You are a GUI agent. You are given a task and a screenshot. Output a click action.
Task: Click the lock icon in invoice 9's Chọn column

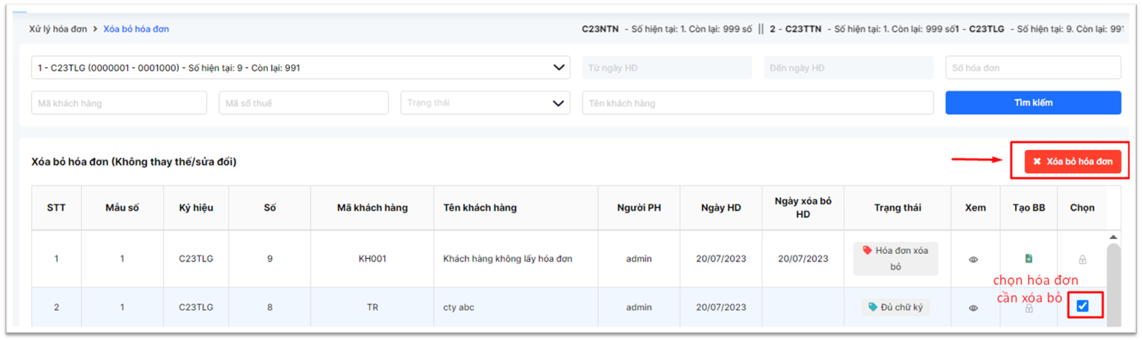coord(1082,259)
